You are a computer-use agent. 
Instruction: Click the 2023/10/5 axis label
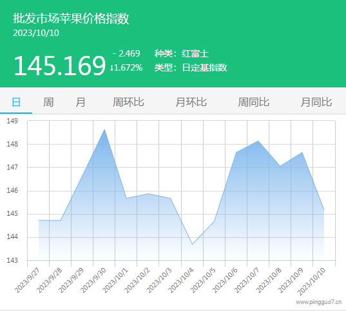(x=203, y=280)
